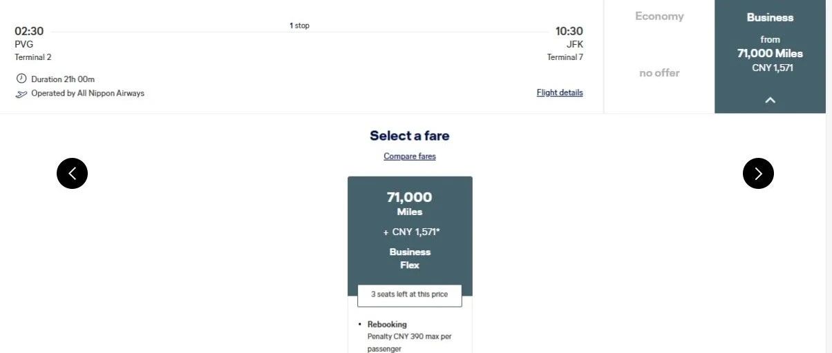Click the JFK arrival airport code

574,44
